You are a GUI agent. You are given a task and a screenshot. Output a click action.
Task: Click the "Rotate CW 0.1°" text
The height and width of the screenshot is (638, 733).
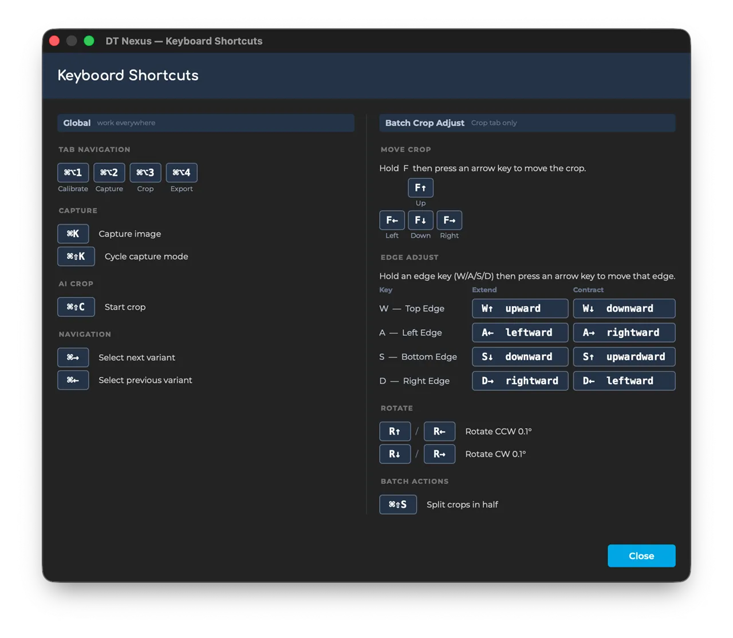click(495, 454)
